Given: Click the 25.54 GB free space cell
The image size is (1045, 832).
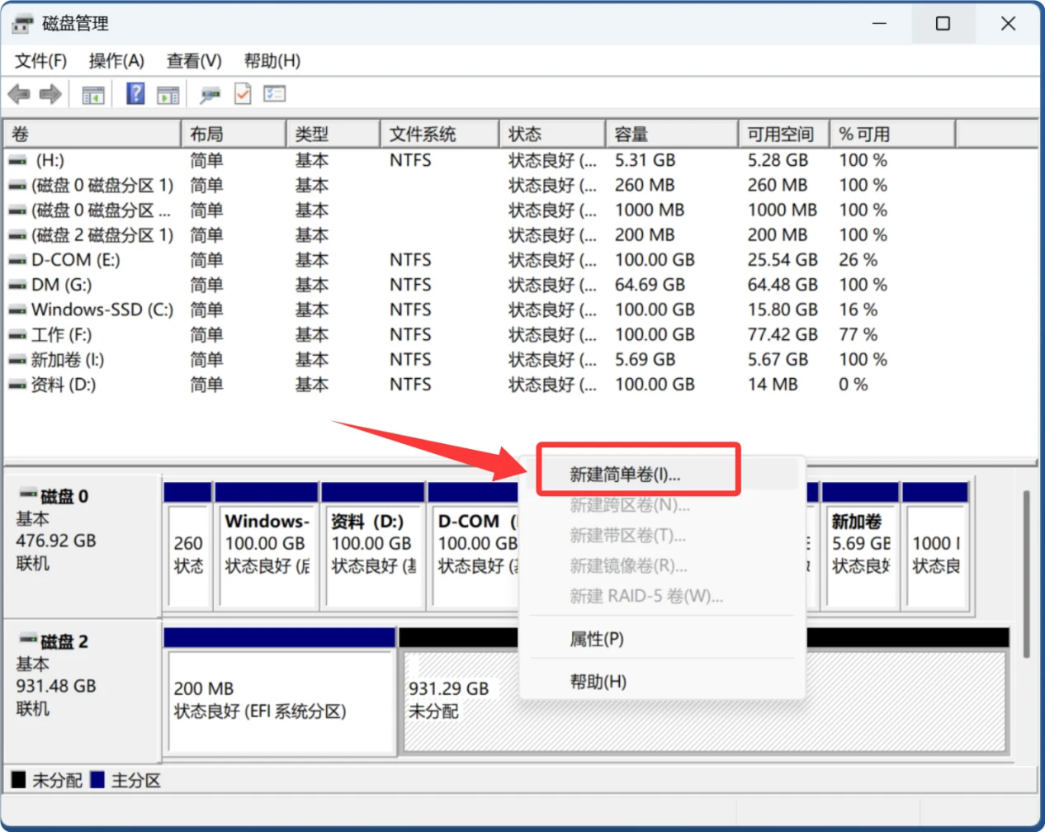Looking at the screenshot, I should (x=783, y=260).
